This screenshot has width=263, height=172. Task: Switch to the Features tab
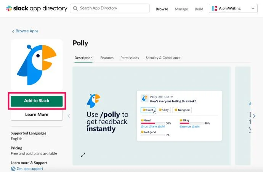click(x=107, y=58)
